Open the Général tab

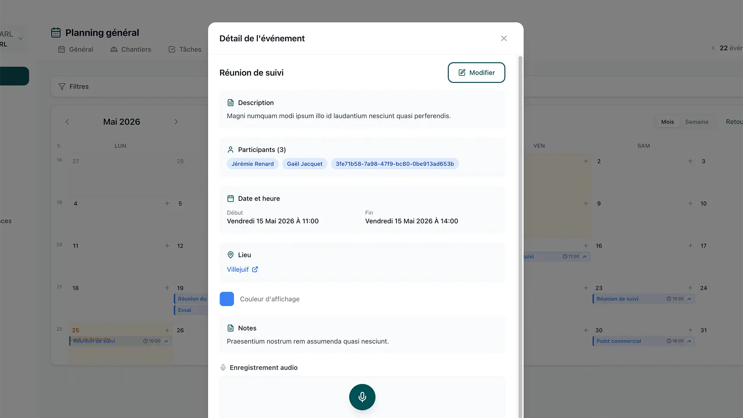[x=75, y=49]
